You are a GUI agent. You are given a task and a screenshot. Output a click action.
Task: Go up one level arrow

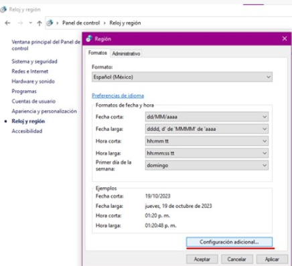coord(40,23)
